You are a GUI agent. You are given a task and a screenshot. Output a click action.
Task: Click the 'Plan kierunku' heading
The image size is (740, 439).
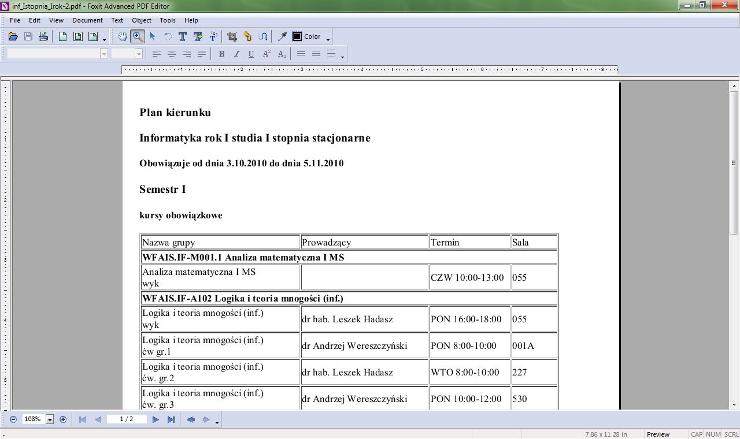(x=175, y=113)
